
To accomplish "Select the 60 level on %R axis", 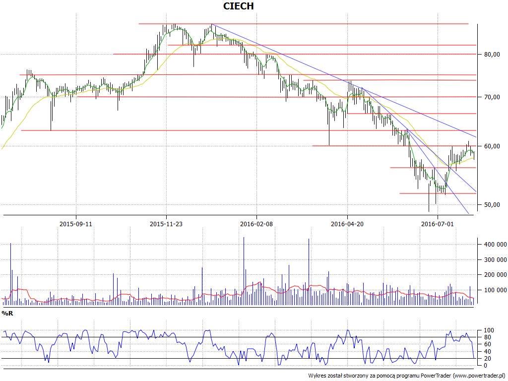I will (x=489, y=344).
